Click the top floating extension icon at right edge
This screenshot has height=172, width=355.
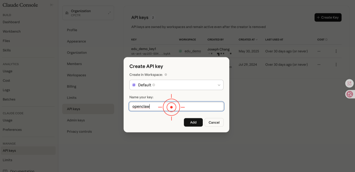[349, 83]
